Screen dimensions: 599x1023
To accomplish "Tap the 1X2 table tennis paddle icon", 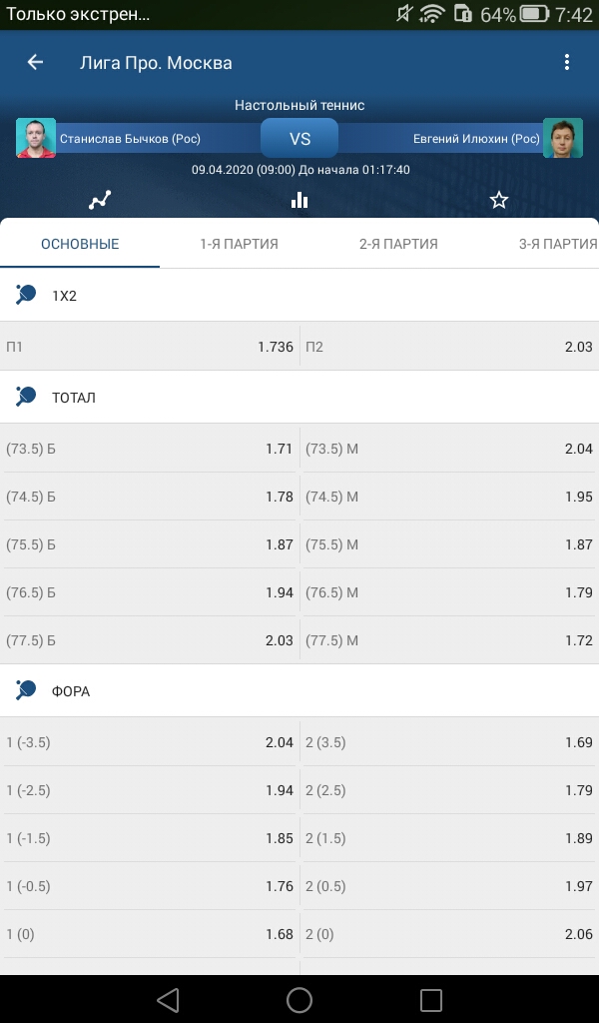I will click(x=25, y=295).
